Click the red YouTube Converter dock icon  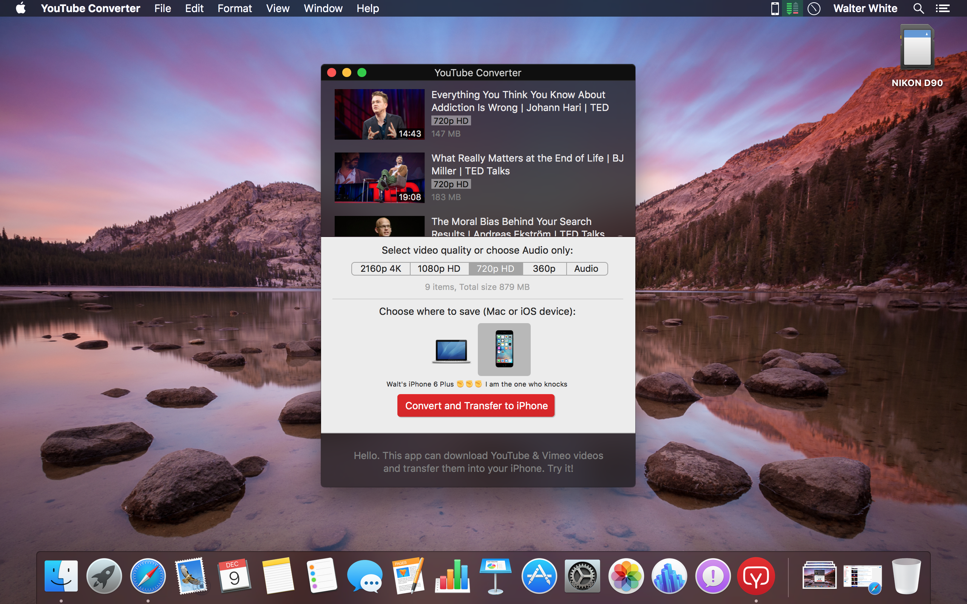click(755, 576)
